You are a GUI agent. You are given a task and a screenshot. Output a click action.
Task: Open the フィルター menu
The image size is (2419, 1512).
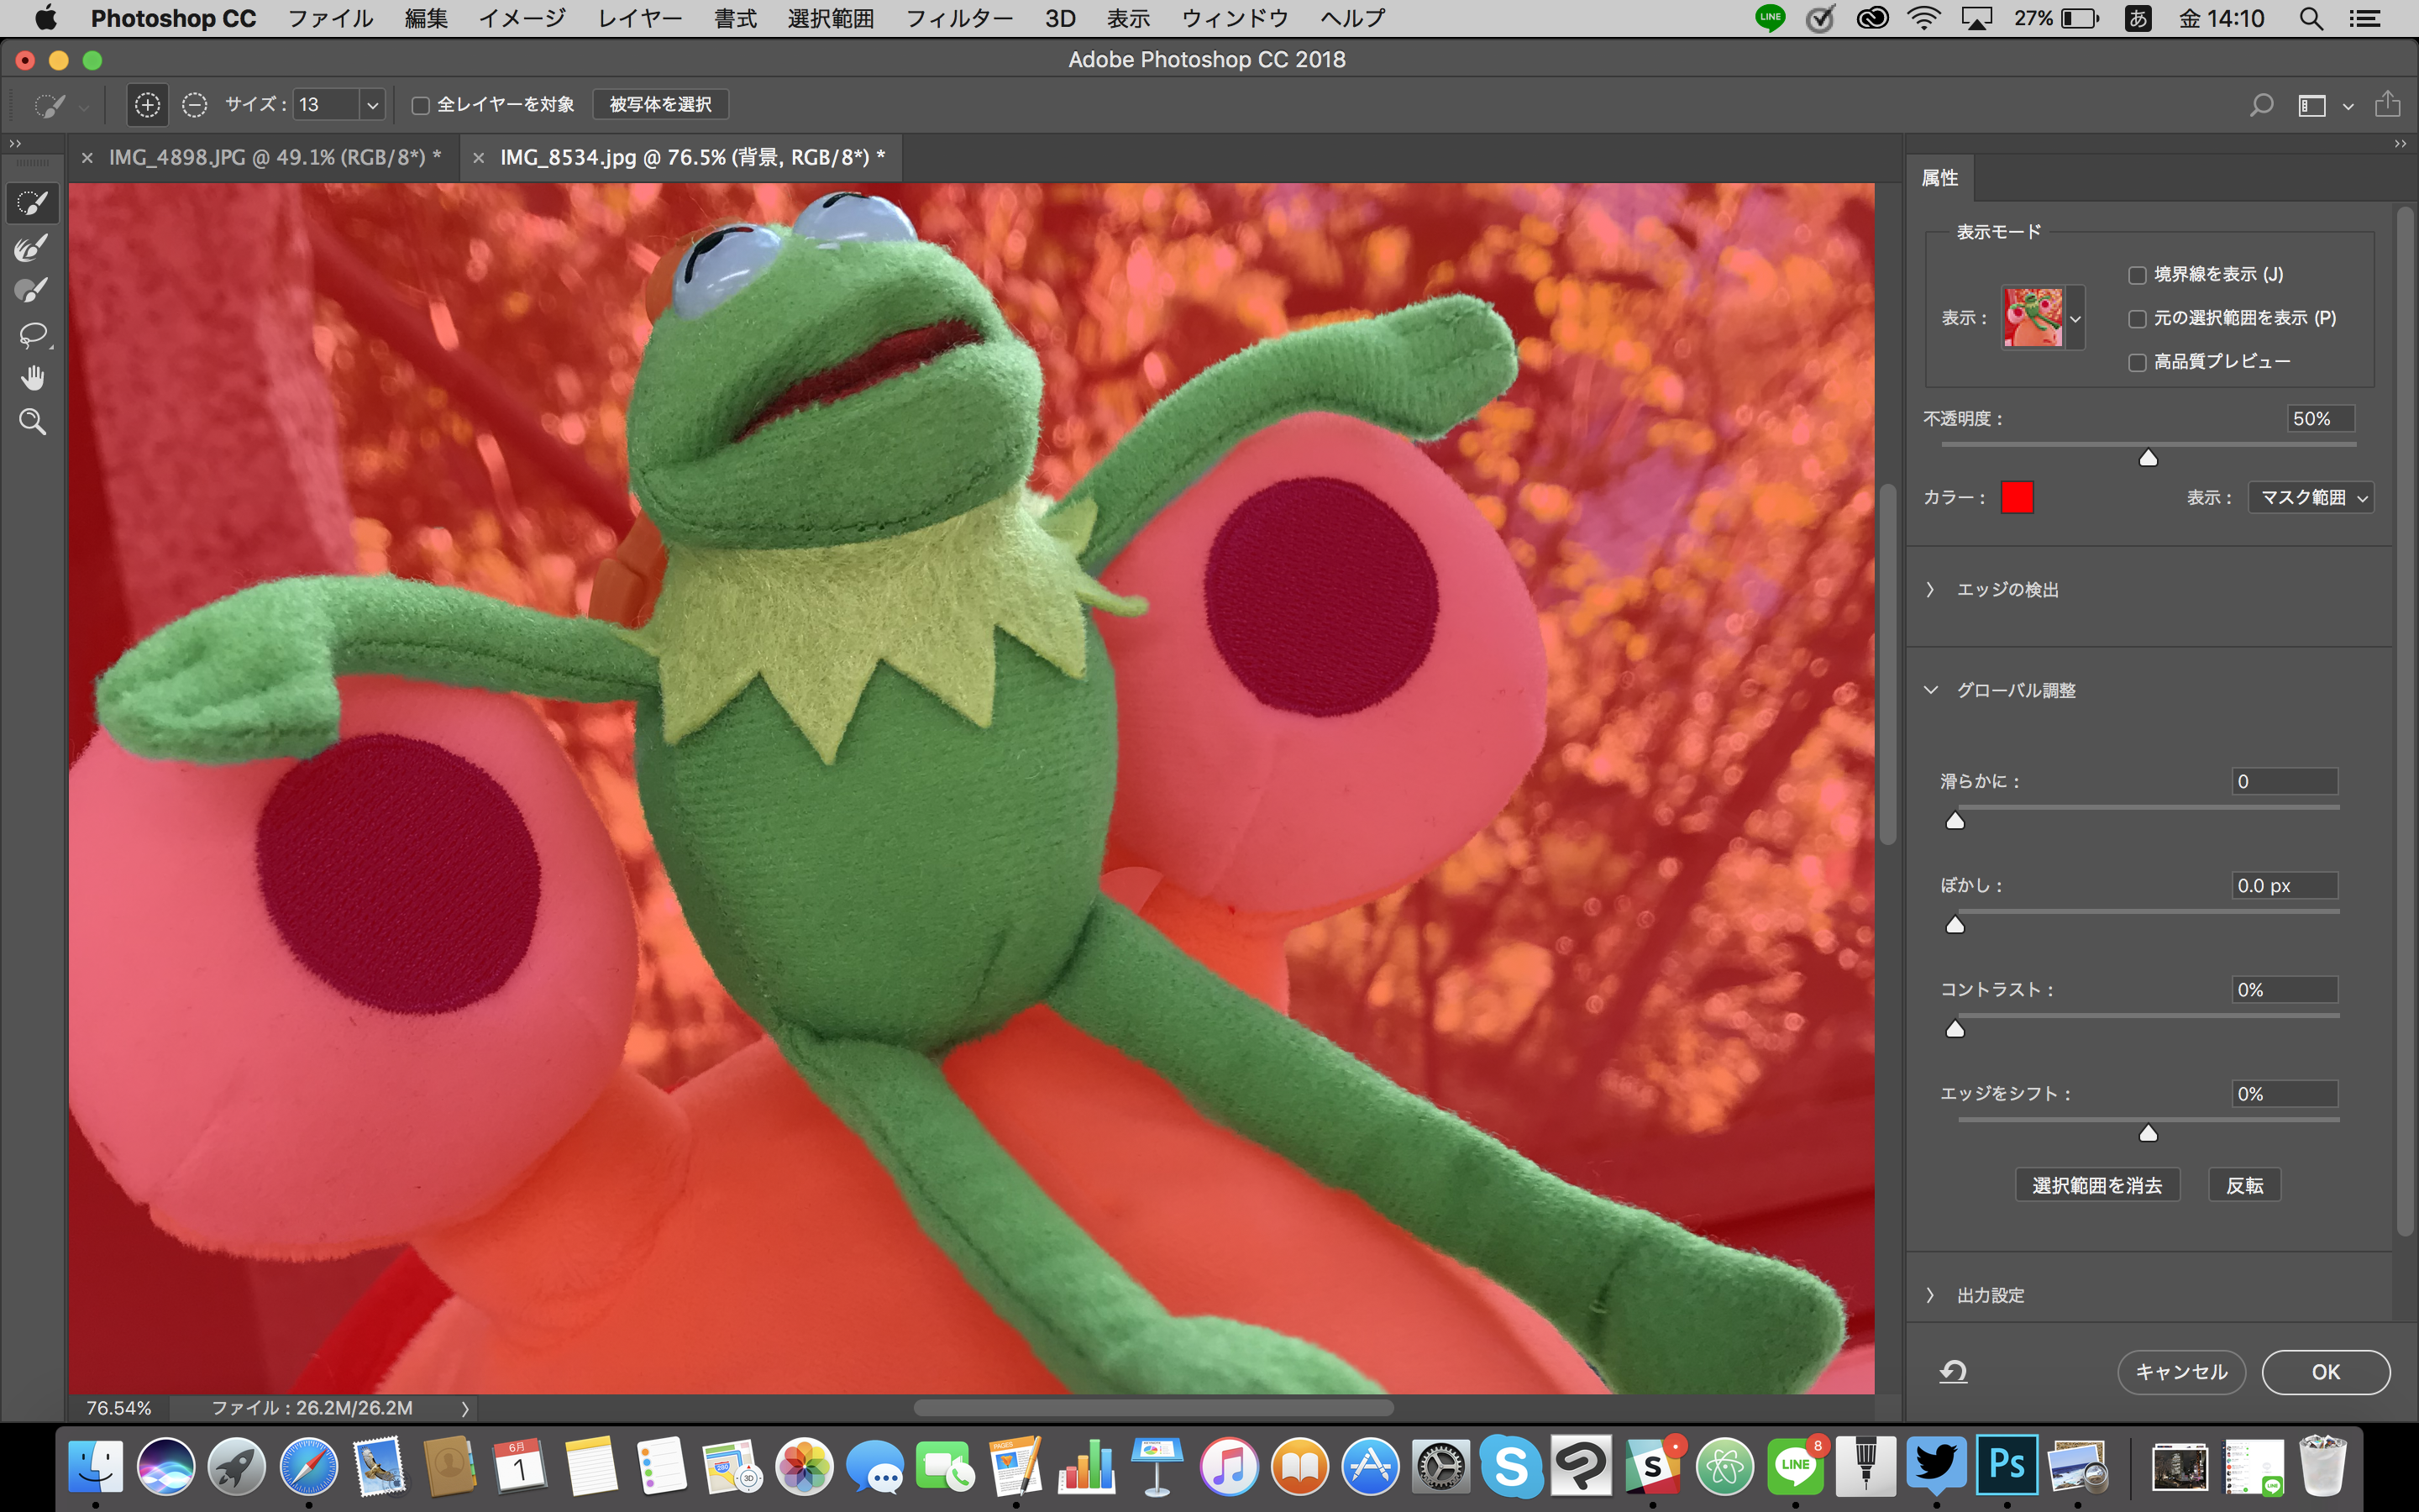point(958,18)
